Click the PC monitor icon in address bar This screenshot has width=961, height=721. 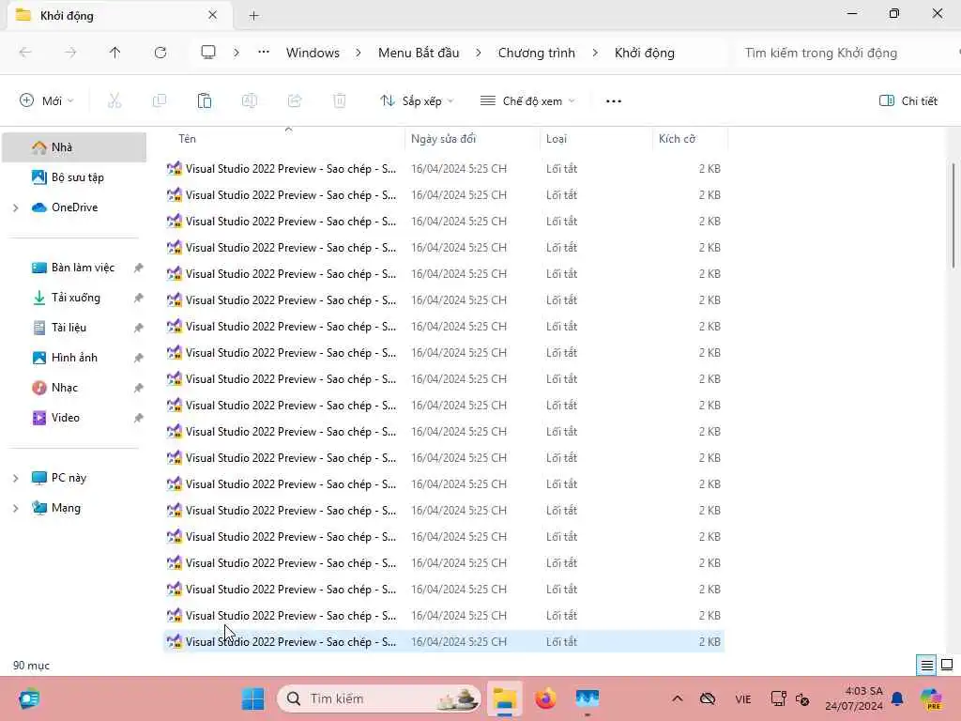(208, 53)
